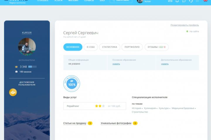Open the header hamburger menu
The width and height of the screenshot is (211, 140).
pyautogui.click(x=6, y=1)
